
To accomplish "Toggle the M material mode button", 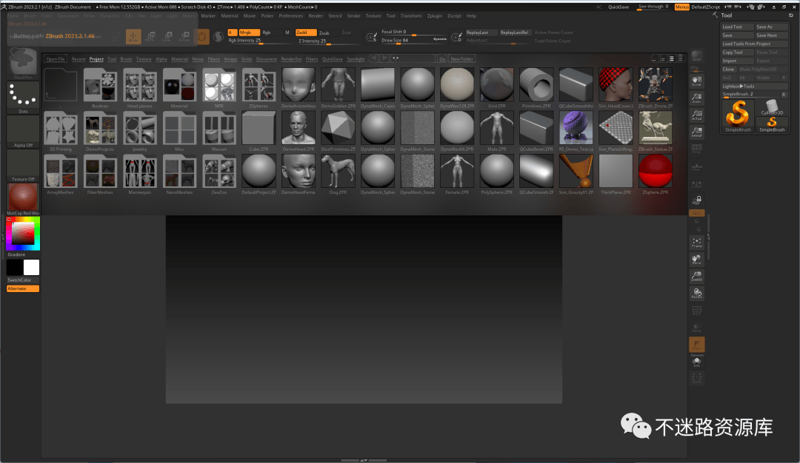I will 287,32.
